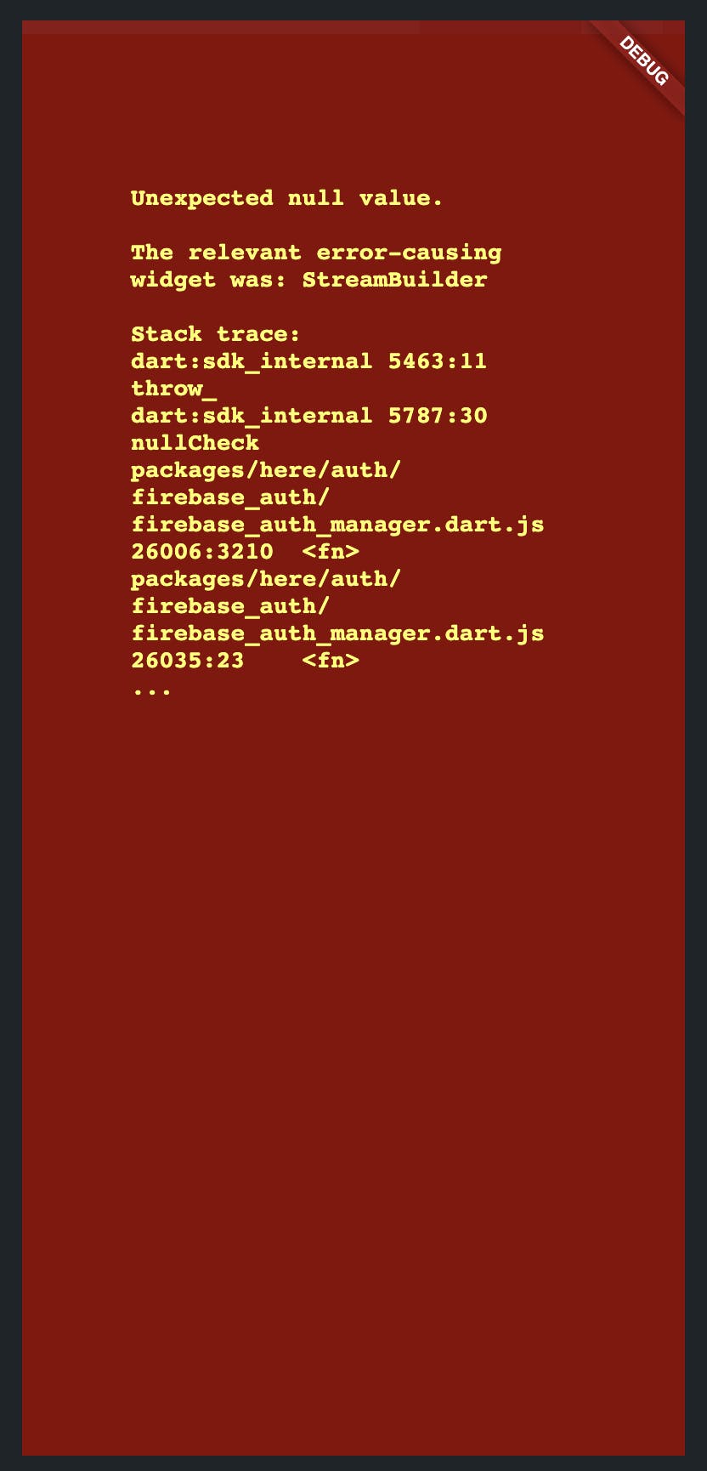Viewport: 707px width, 1471px height.
Task: Click 'packages/here/auth/' path just below 26006:3210
Action: (x=266, y=579)
